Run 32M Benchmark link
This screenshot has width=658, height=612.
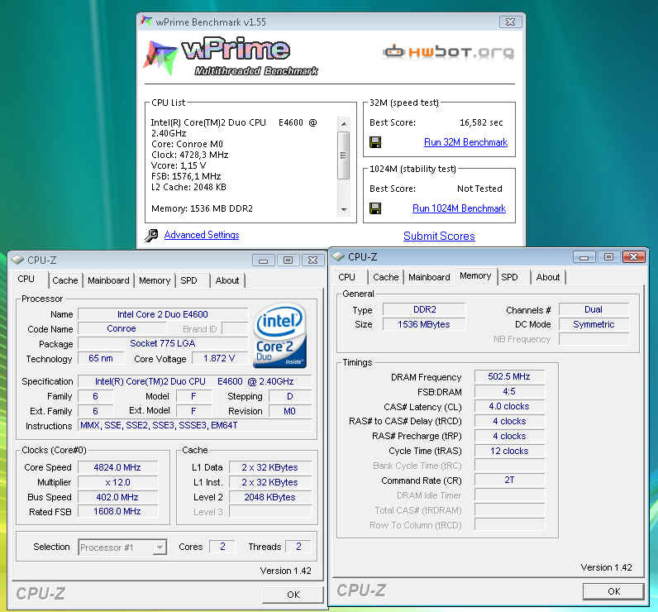pyautogui.click(x=465, y=142)
